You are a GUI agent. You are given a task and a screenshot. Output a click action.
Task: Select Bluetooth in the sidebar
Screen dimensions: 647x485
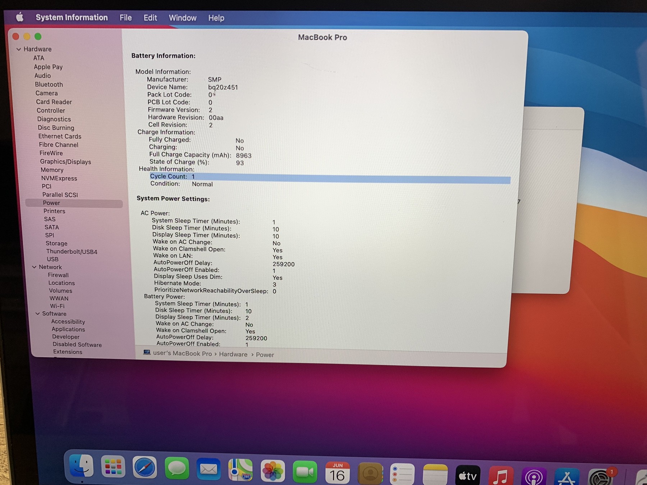point(49,85)
